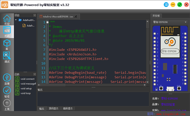Click line 9 #include <ESP8266HTTPClient.h>
This screenshot has width=190, height=116.
click(x=79, y=59)
